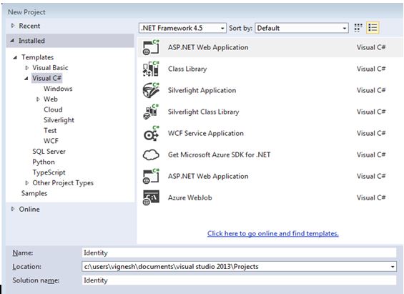This screenshot has width=404, height=294.
Task: Select the WCF Service Application icon
Action: click(x=151, y=133)
